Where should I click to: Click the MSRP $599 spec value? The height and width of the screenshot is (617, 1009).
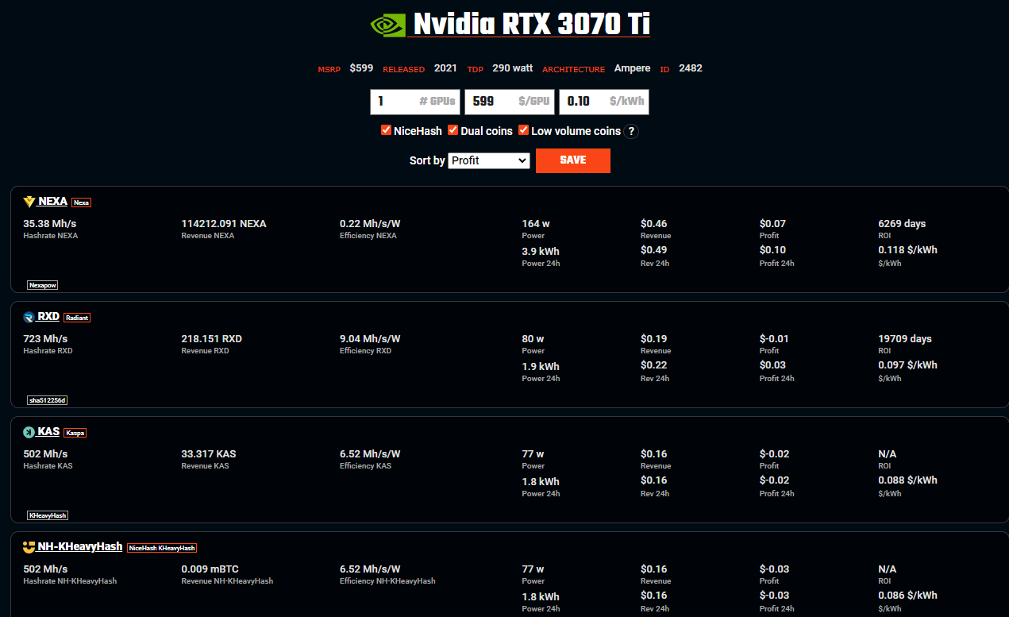click(x=361, y=68)
